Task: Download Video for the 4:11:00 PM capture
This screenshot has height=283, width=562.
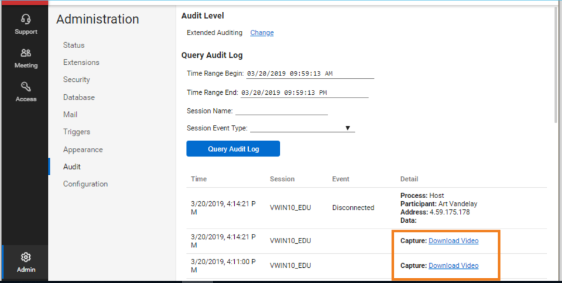Action: click(x=453, y=265)
